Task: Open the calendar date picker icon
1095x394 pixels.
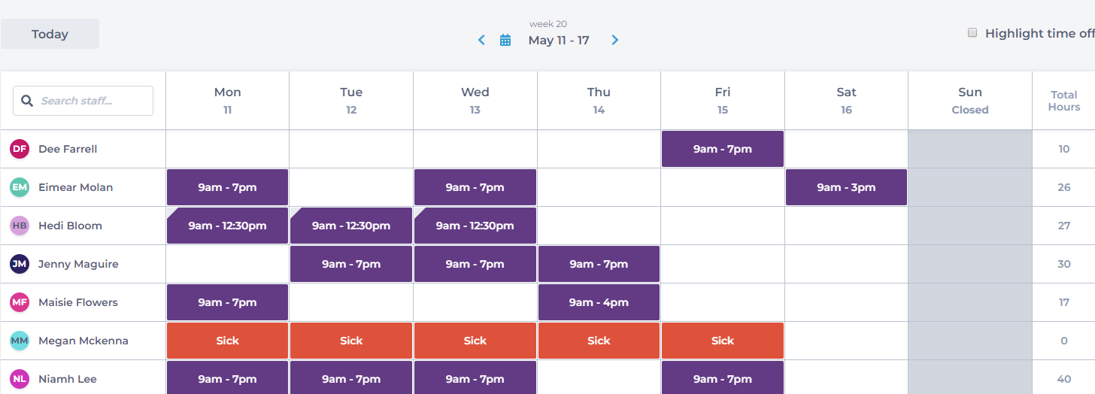Action: coord(505,40)
